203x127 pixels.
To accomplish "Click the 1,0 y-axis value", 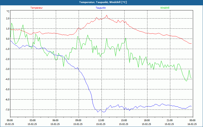I will pyautogui.click(x=8, y=29).
